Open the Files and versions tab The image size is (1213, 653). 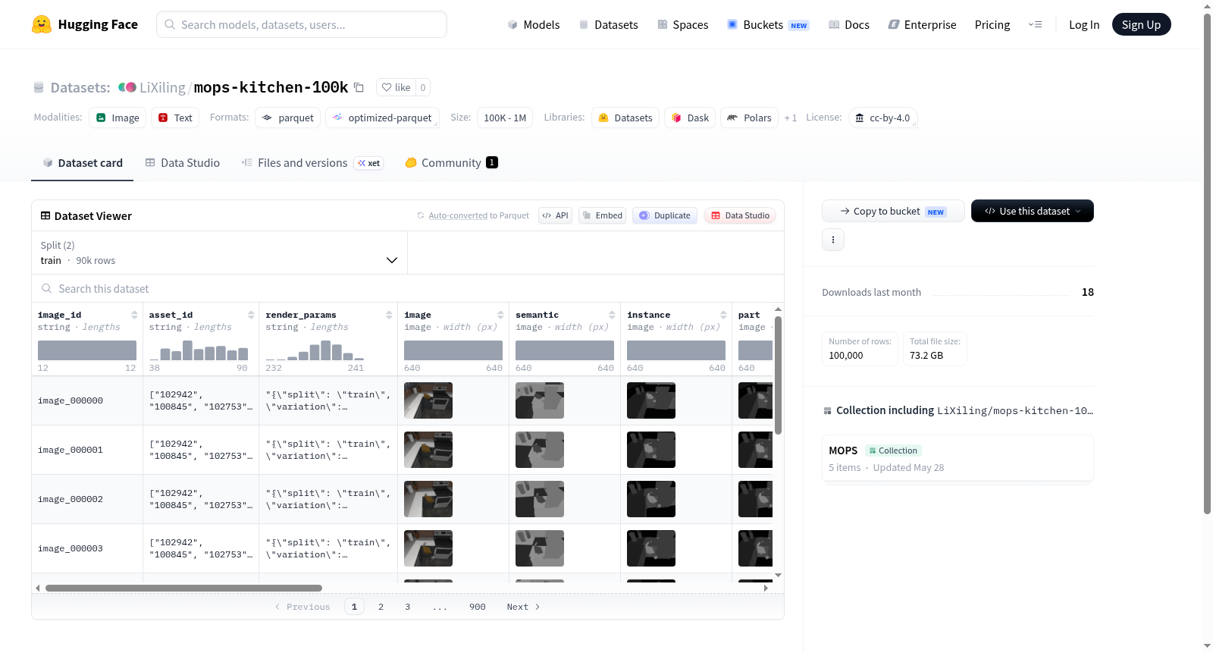pyautogui.click(x=312, y=163)
